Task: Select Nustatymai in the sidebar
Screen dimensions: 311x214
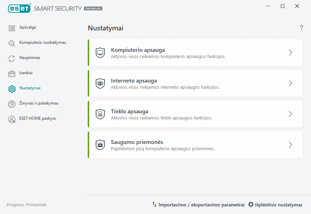Action: (x=30, y=88)
